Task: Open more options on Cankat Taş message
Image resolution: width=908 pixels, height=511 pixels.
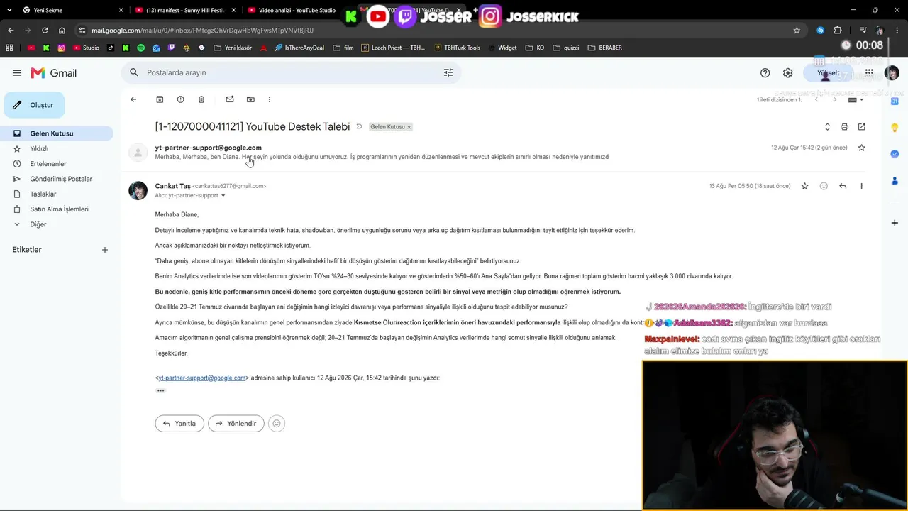Action: (x=862, y=186)
